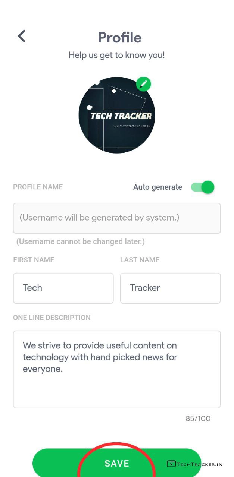Click the "ONE LINE DESCRIPTION" label
Image resolution: width=234 pixels, height=477 pixels.
tap(52, 318)
